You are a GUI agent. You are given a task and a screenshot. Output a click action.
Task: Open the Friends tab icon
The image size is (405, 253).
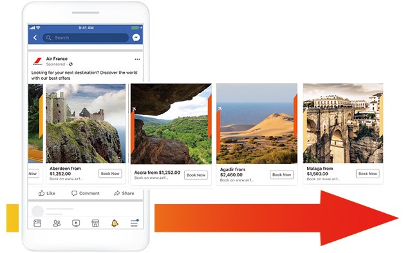pos(57,223)
